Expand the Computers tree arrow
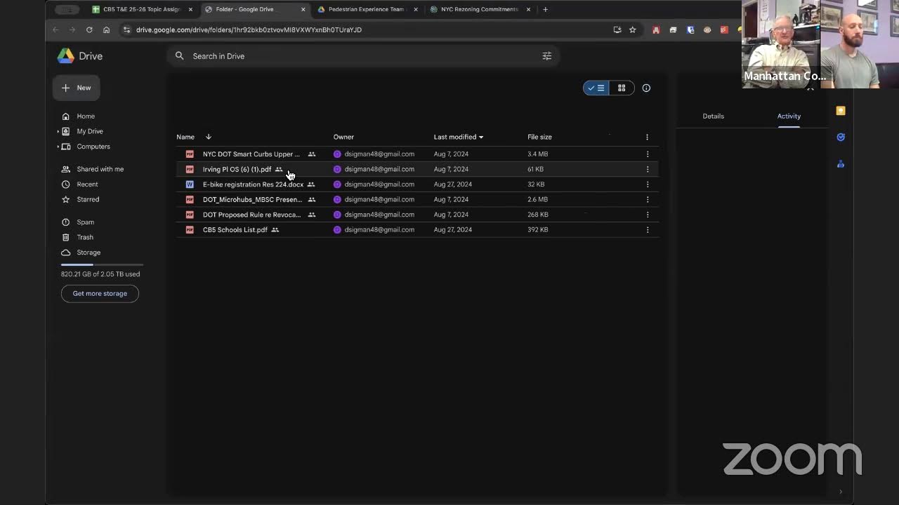The width and height of the screenshot is (899, 505). point(58,147)
